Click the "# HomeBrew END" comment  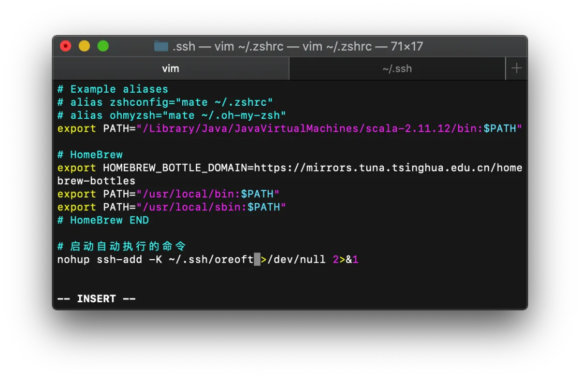[x=103, y=220]
